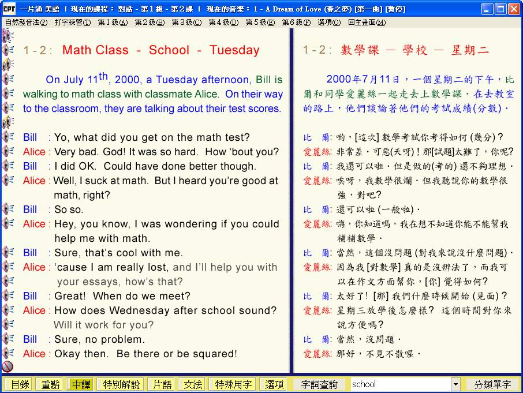Click the 分類單字 categorized vocabulary button
The image size is (523, 393).
click(x=492, y=384)
